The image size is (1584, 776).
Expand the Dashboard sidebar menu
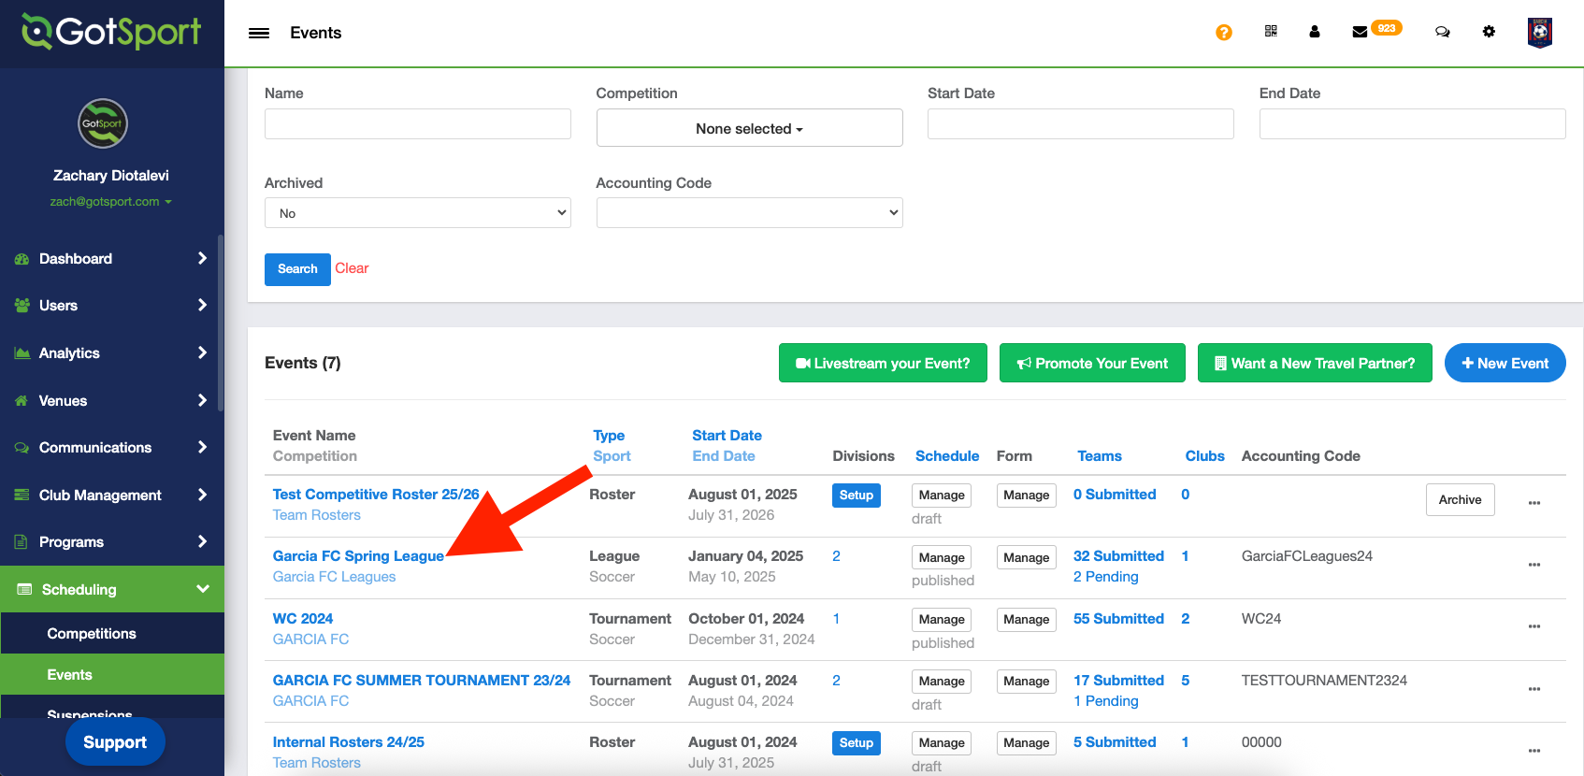pyautogui.click(x=111, y=259)
